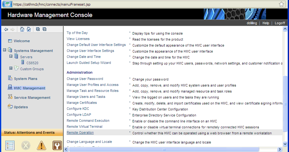Click the ddilling user name link
Viewport: 289px width, 152px height.
252,23
